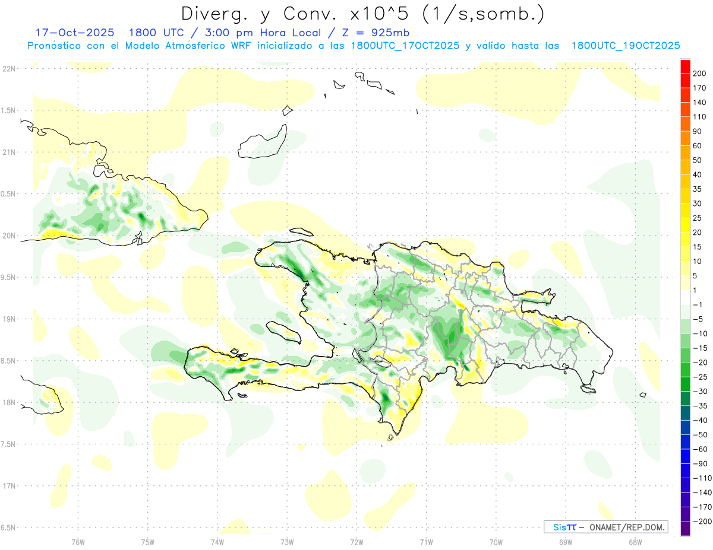Click the colorbar label '-60'
The width and height of the screenshot is (713, 550).
pyautogui.click(x=700, y=449)
